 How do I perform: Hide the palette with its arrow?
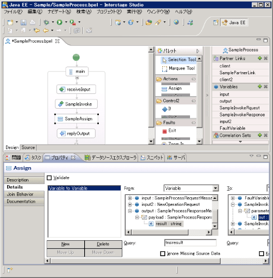click(x=198, y=51)
